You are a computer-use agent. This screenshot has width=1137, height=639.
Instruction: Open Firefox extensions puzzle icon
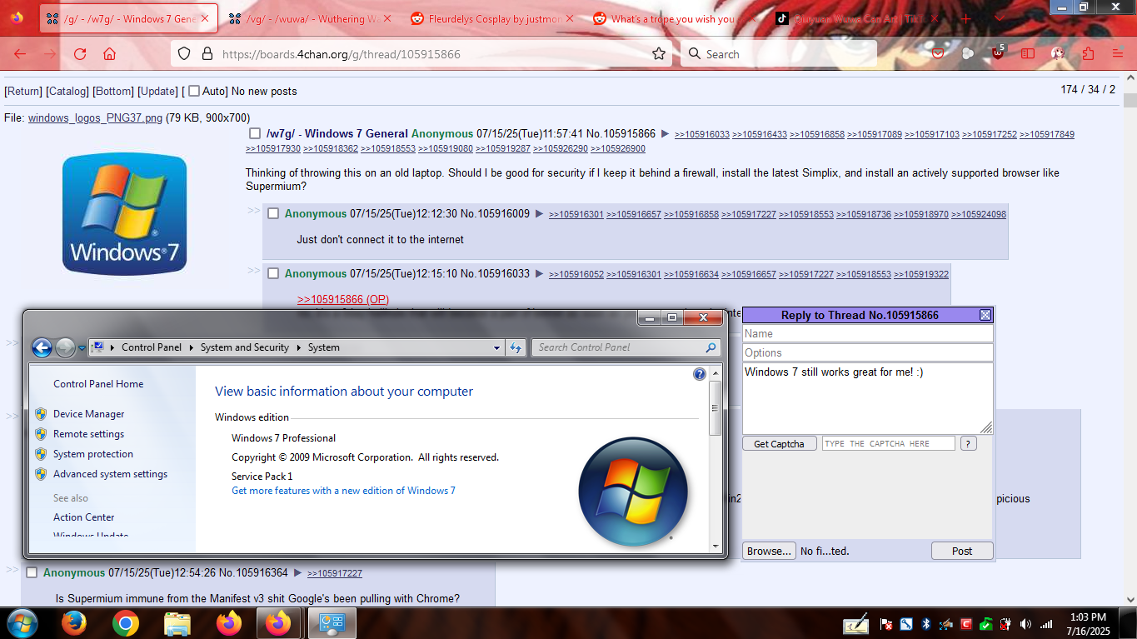[1088, 54]
